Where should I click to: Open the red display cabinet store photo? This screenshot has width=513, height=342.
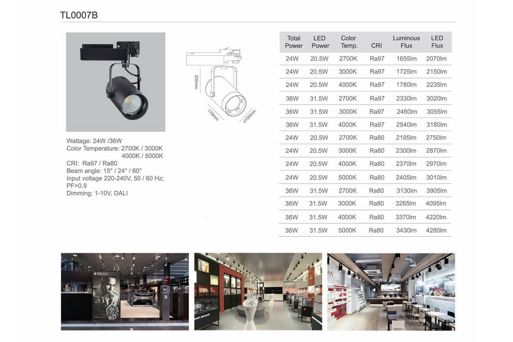[258, 292]
